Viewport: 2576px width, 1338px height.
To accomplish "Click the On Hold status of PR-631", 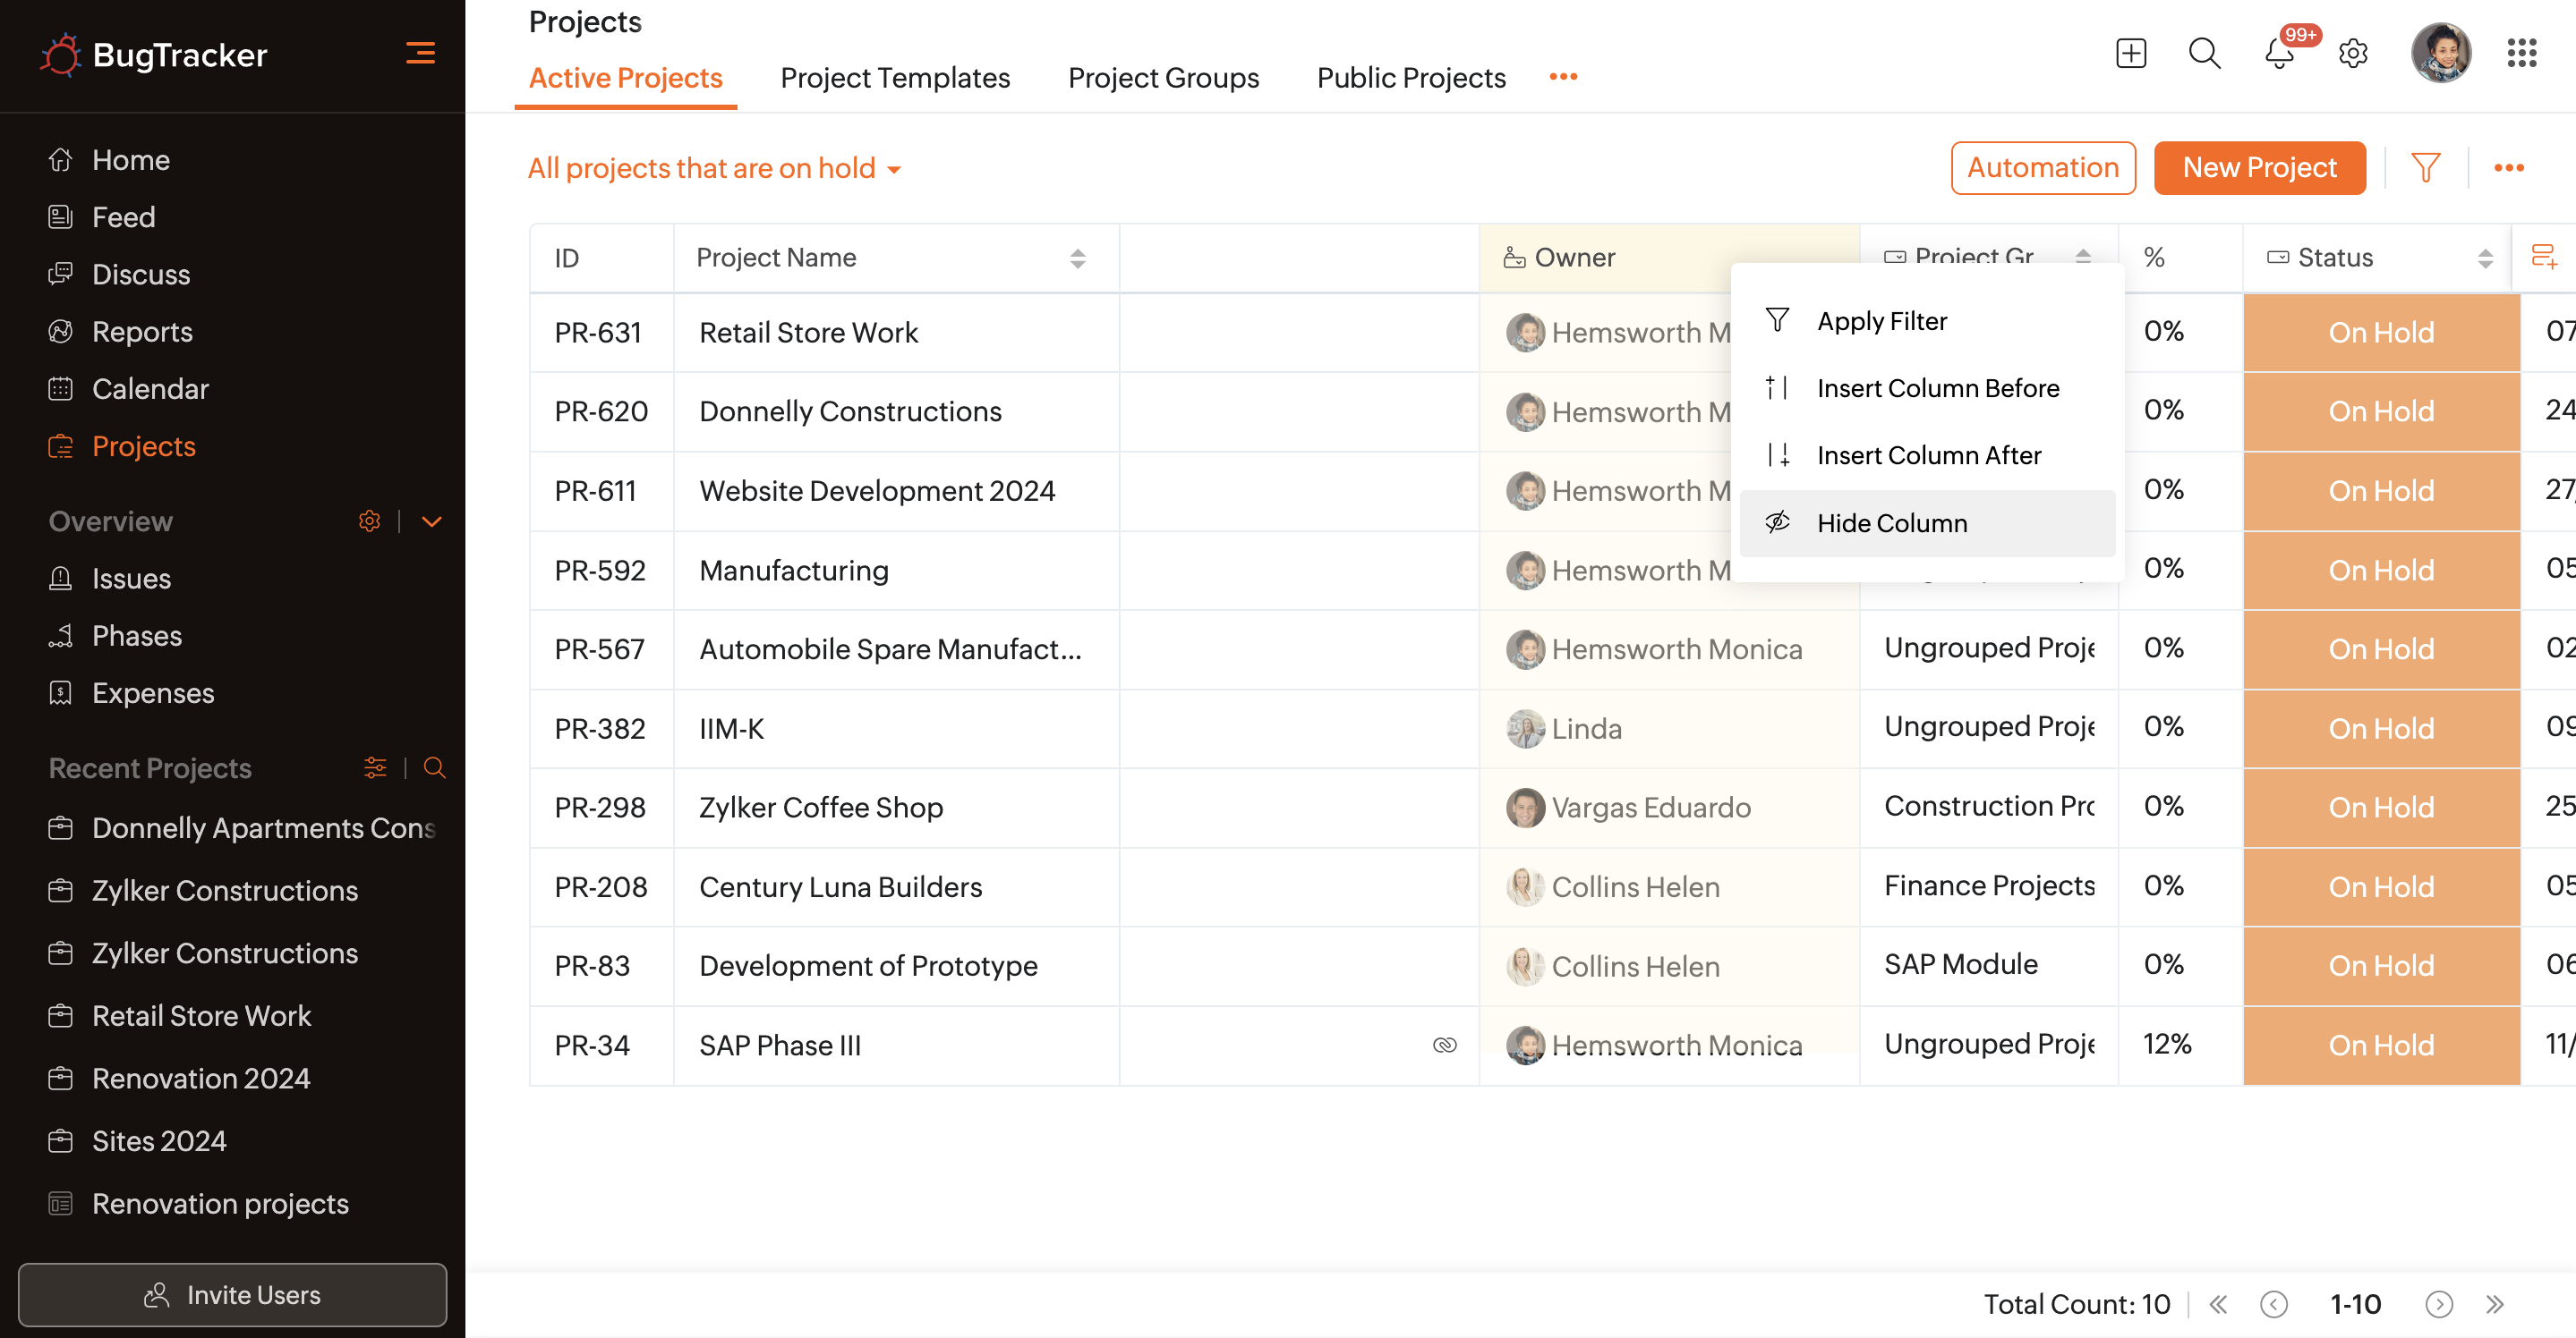I will 2380,332.
